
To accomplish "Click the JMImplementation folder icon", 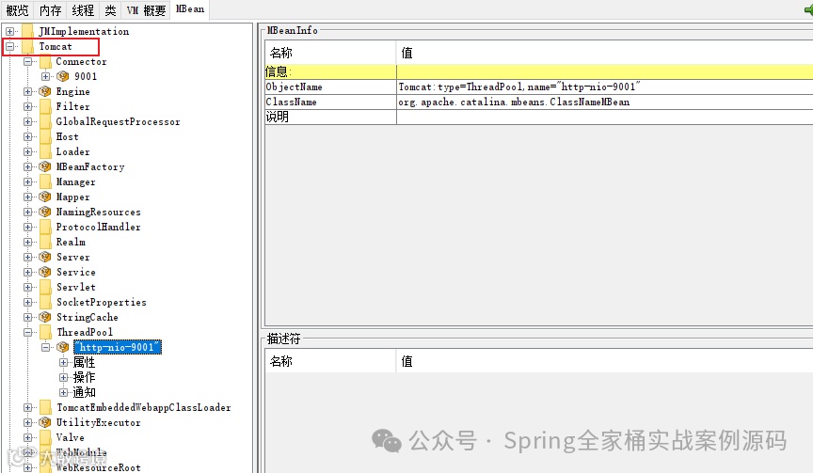I will (x=28, y=32).
